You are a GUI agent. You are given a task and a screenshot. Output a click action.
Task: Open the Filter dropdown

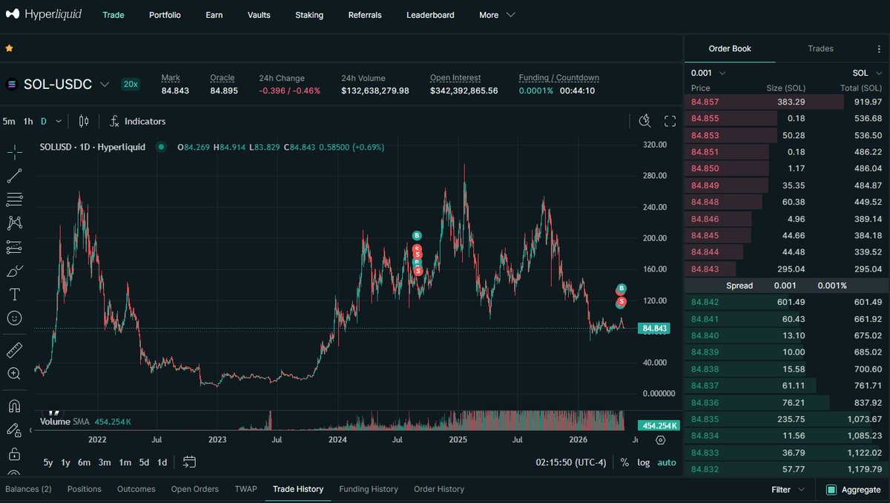[x=788, y=490]
